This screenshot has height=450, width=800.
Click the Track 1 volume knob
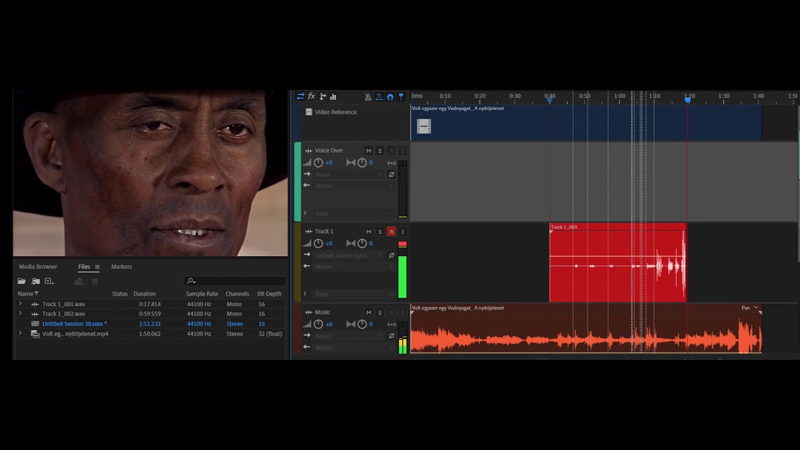(x=318, y=243)
